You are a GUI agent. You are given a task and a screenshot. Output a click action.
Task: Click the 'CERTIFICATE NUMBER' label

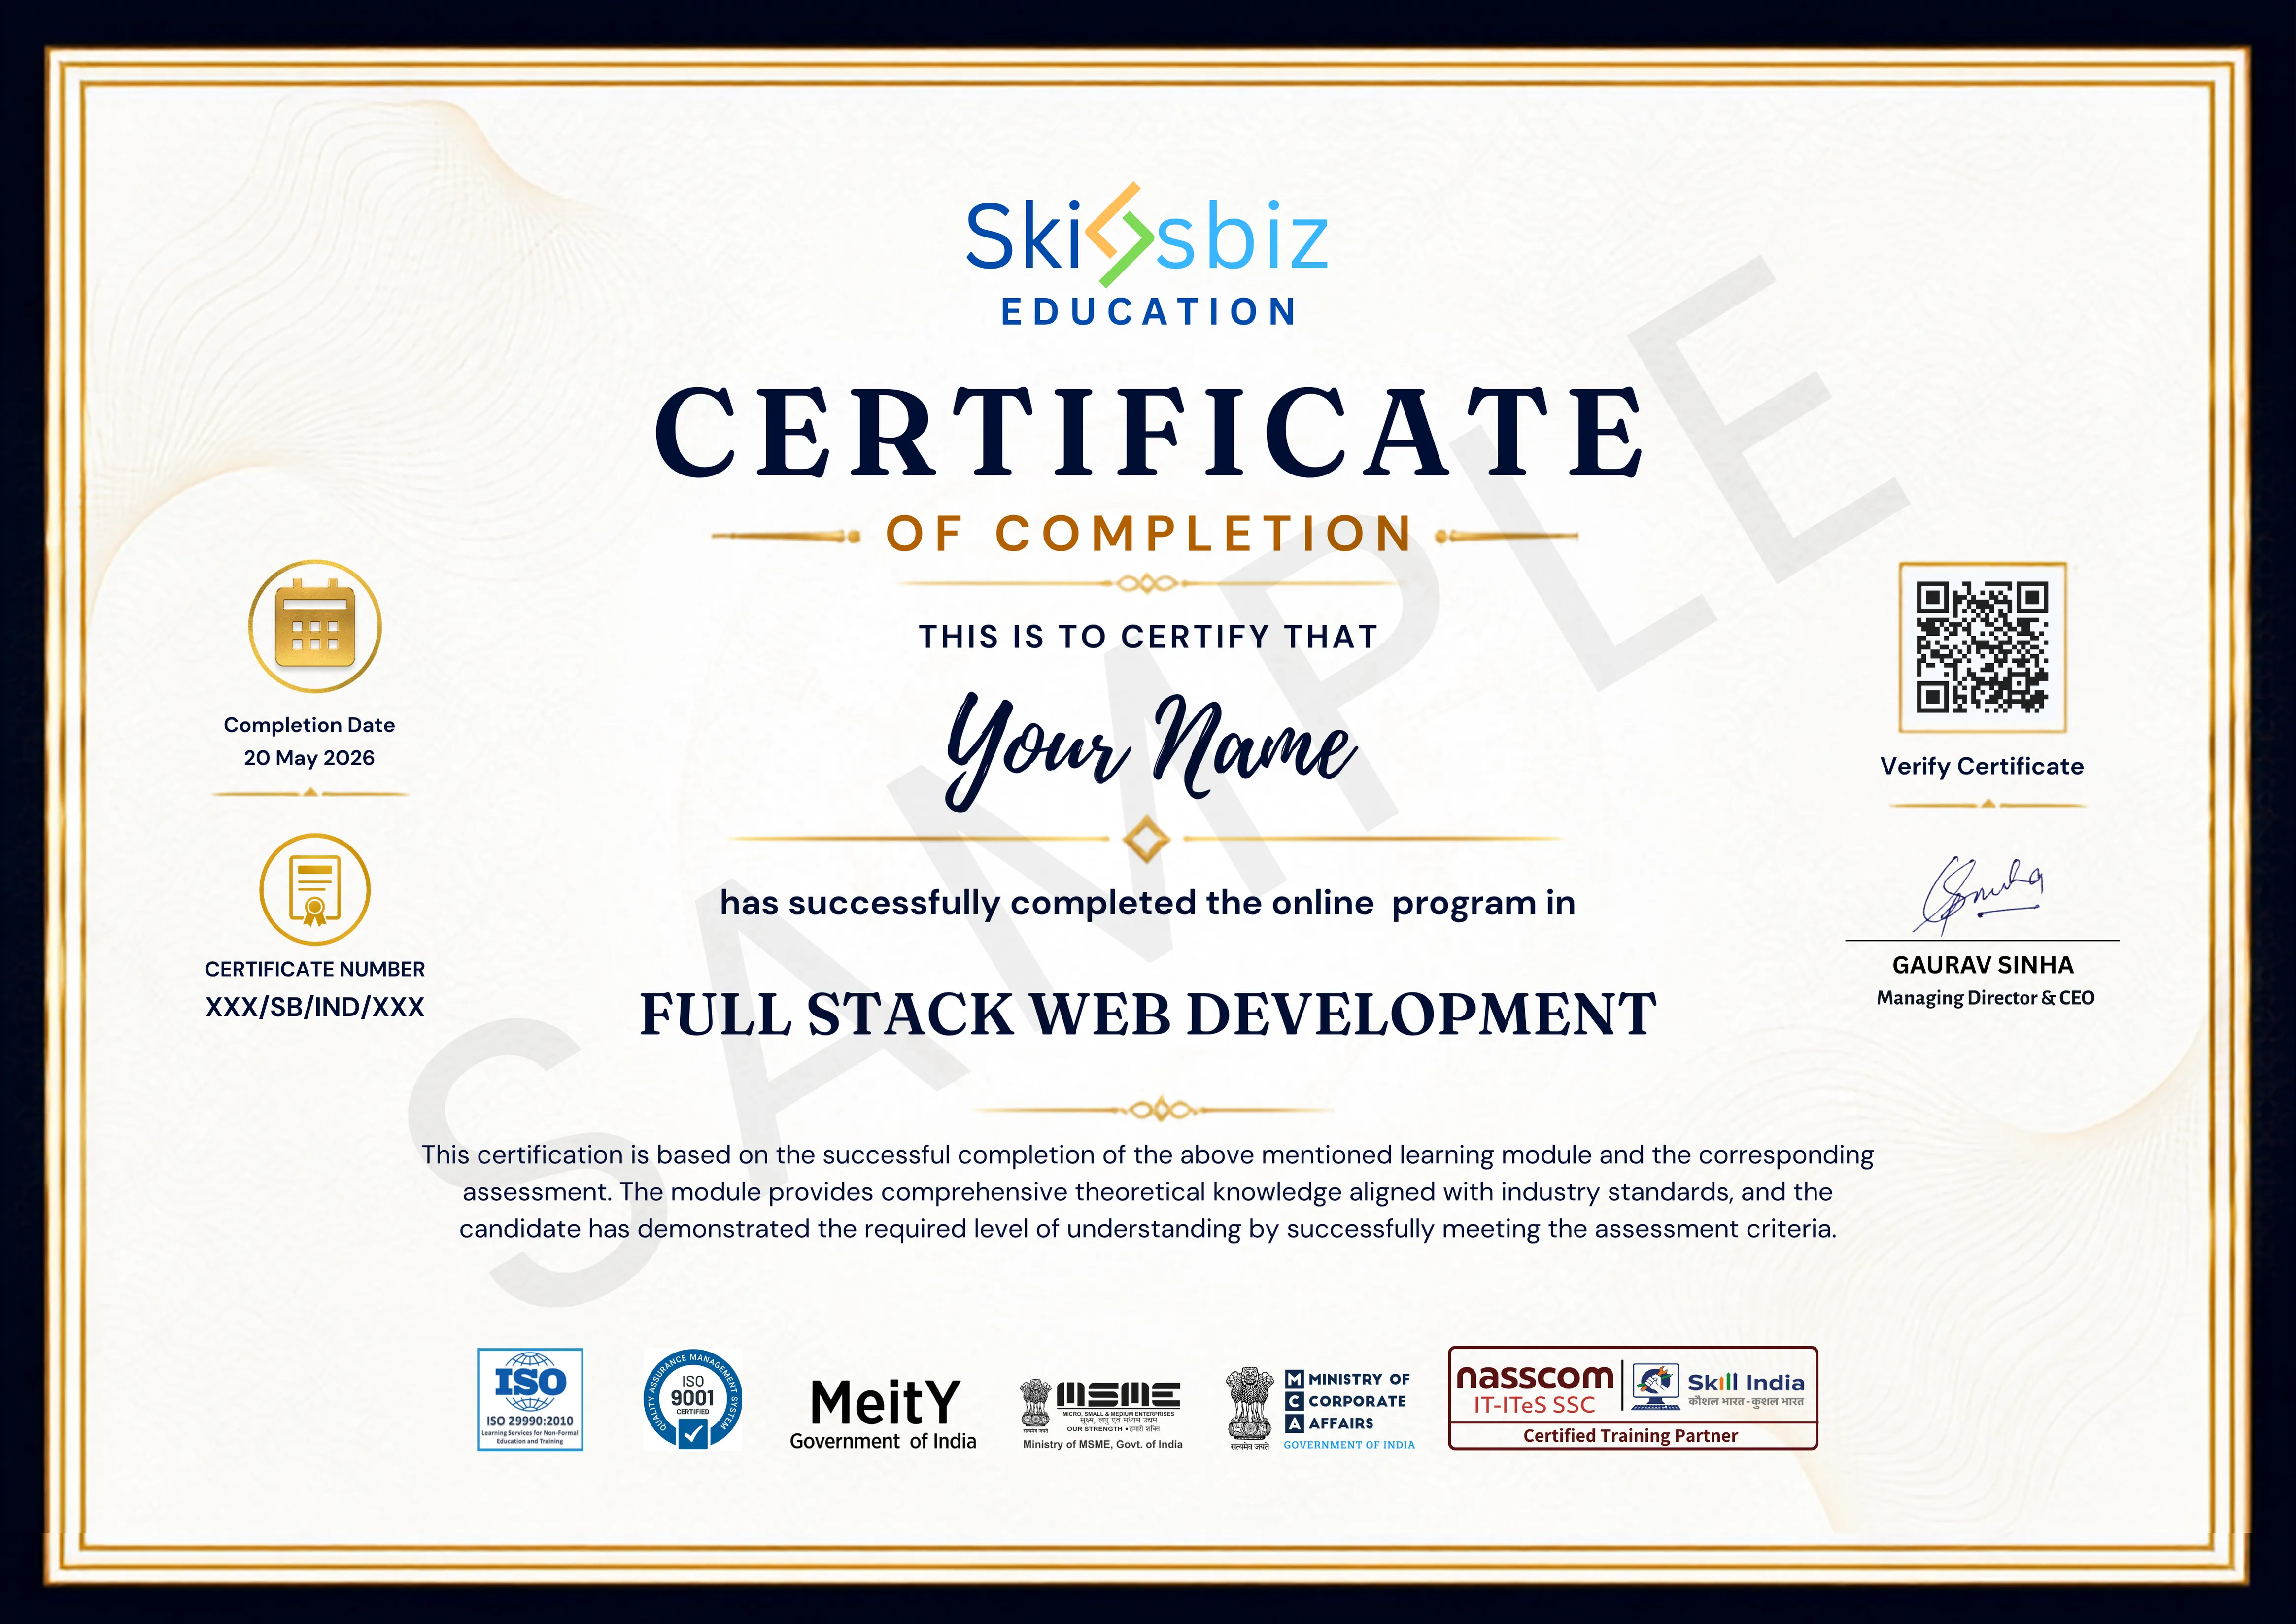[315, 969]
